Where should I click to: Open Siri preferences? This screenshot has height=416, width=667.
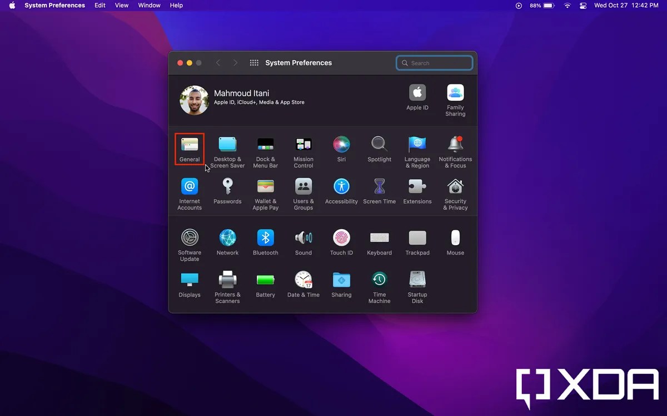click(x=341, y=147)
